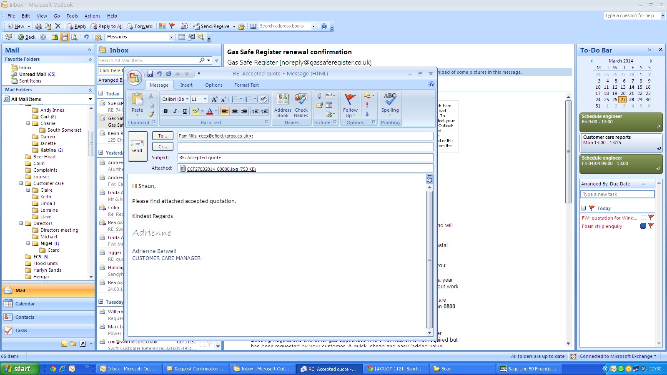Apply the yellow text highlight color
667x375 pixels.
coord(196,111)
